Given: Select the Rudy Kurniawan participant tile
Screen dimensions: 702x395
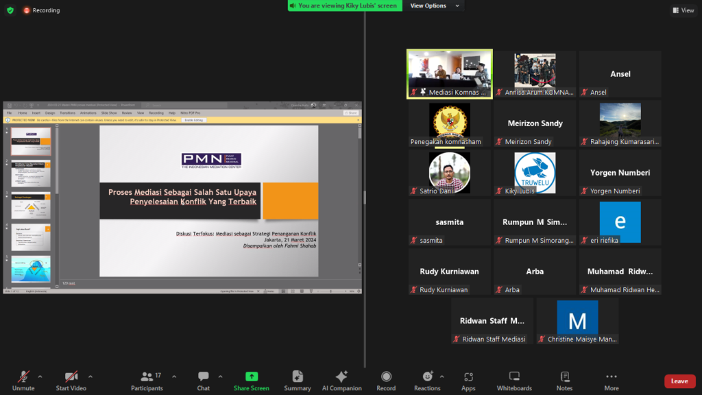Looking at the screenshot, I should click(450, 272).
